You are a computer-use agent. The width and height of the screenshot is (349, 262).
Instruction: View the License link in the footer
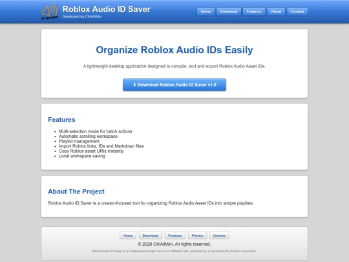coord(219,235)
